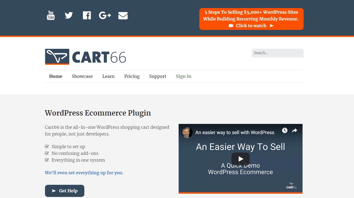The height and width of the screenshot is (198, 354).
Task: Toggle the checkmark beside Simple to set up
Action: click(47, 146)
